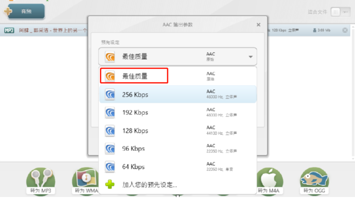Image resolution: width=355 pixels, height=199 pixels.
Task: Toggle the join files switch
Action: [x=340, y=12]
